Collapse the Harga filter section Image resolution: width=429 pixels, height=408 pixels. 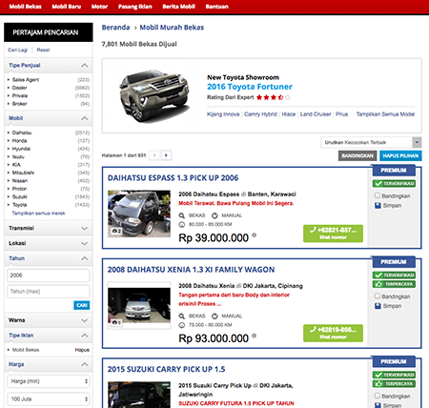pos(49,364)
